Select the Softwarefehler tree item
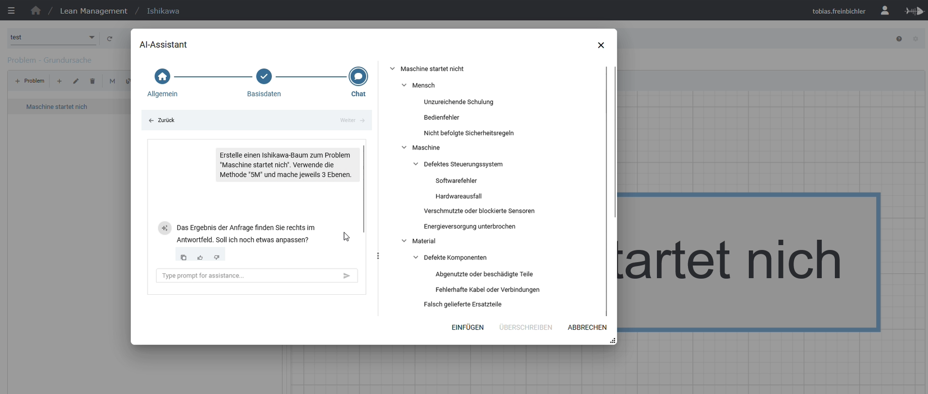This screenshot has width=928, height=394. point(456,181)
